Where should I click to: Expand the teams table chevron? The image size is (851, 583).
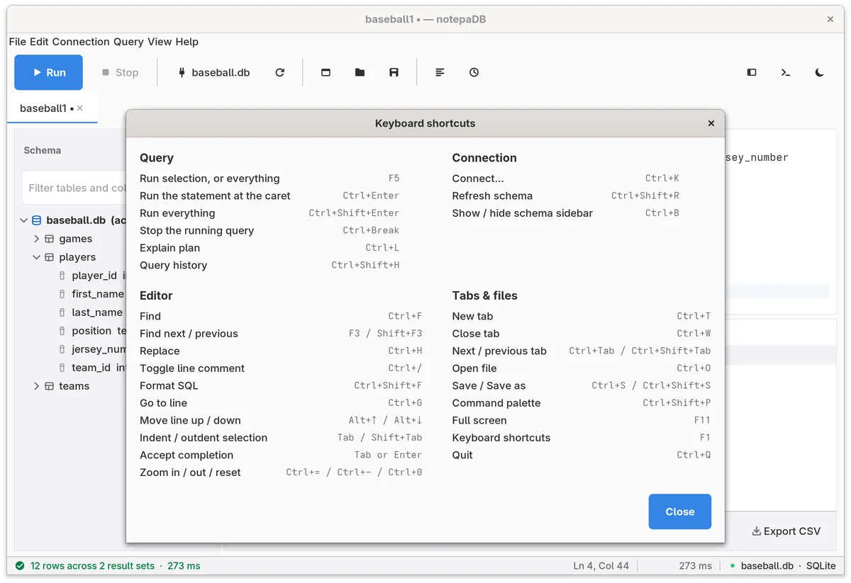click(37, 386)
